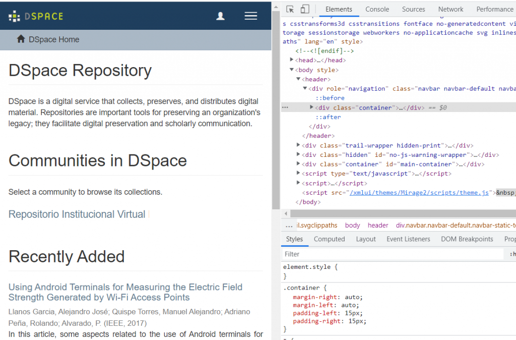516x340 pixels.
Task: Click the breadcrumb overflow ellipsis in DevTools
Action: [x=289, y=225]
